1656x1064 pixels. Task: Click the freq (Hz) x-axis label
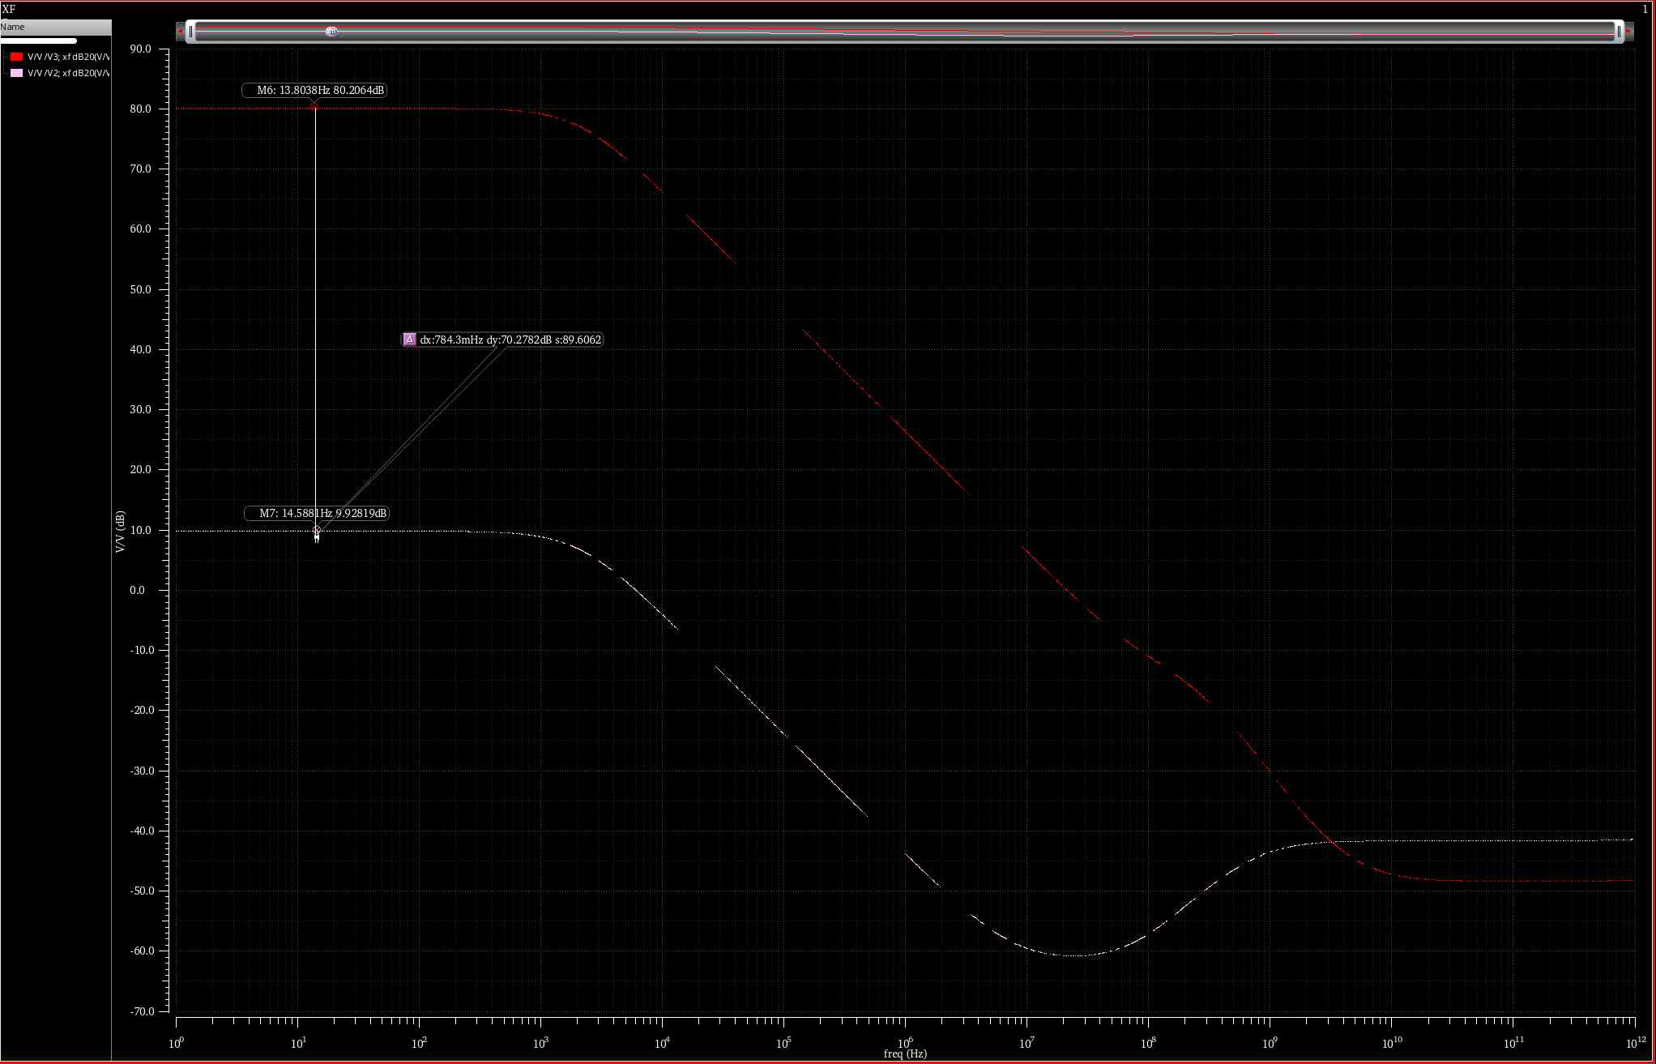point(905,1053)
